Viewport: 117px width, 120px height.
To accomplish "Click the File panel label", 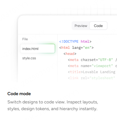I will [x=25, y=39].
